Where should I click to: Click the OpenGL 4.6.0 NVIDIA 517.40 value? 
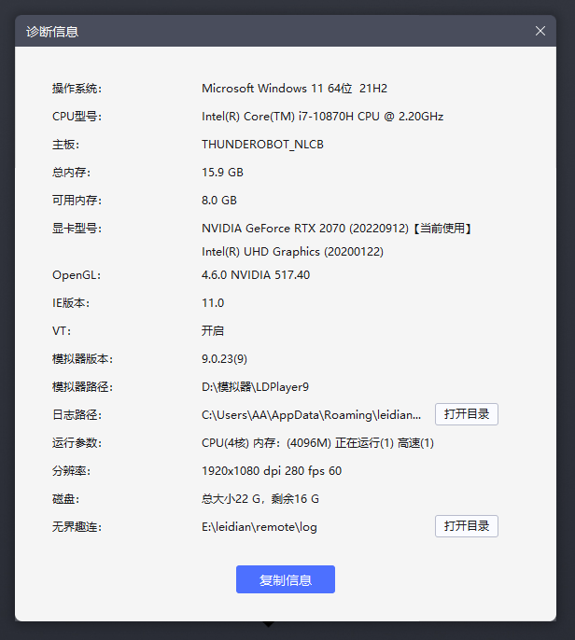tap(256, 275)
